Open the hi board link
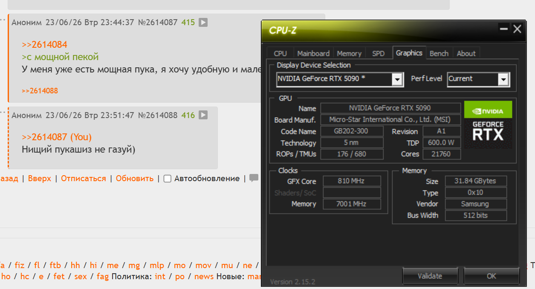This screenshot has width=535, height=289. coord(93,266)
